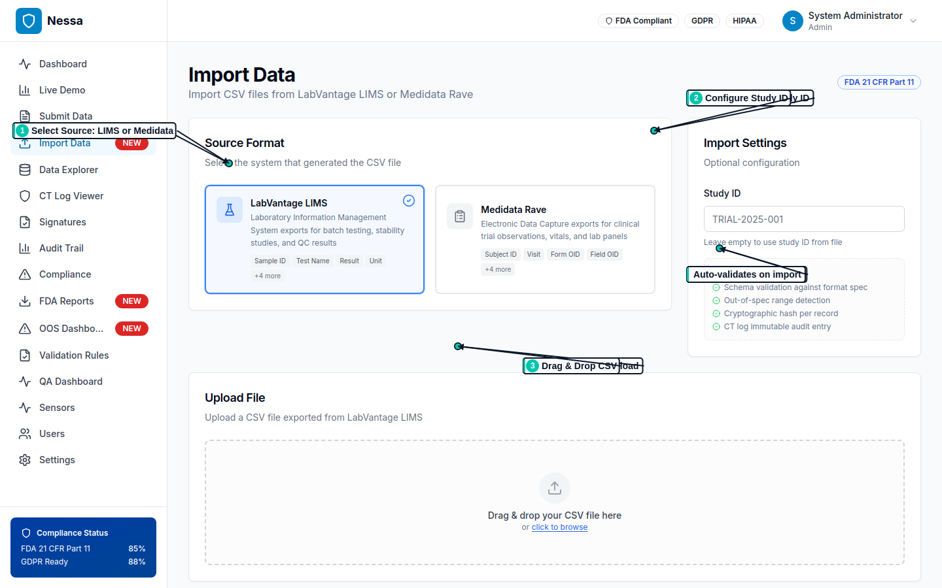Select the Dashboard icon in sidebar
Screen dimensions: 942x588
pos(24,63)
